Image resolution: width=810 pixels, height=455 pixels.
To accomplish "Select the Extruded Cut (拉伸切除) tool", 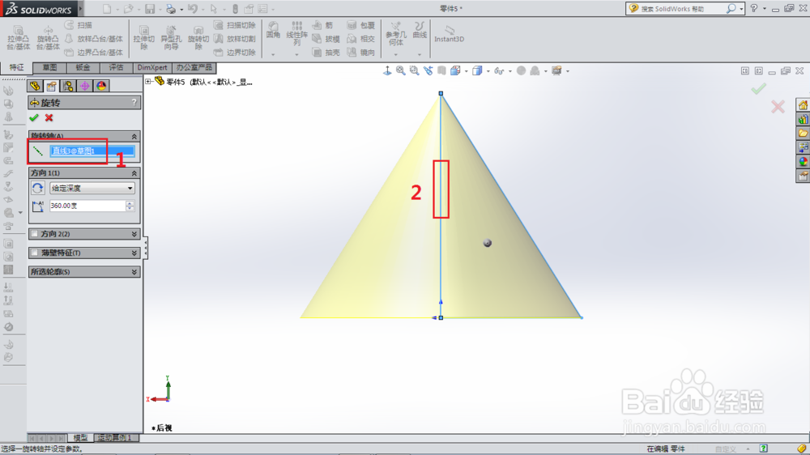I will coord(143,38).
